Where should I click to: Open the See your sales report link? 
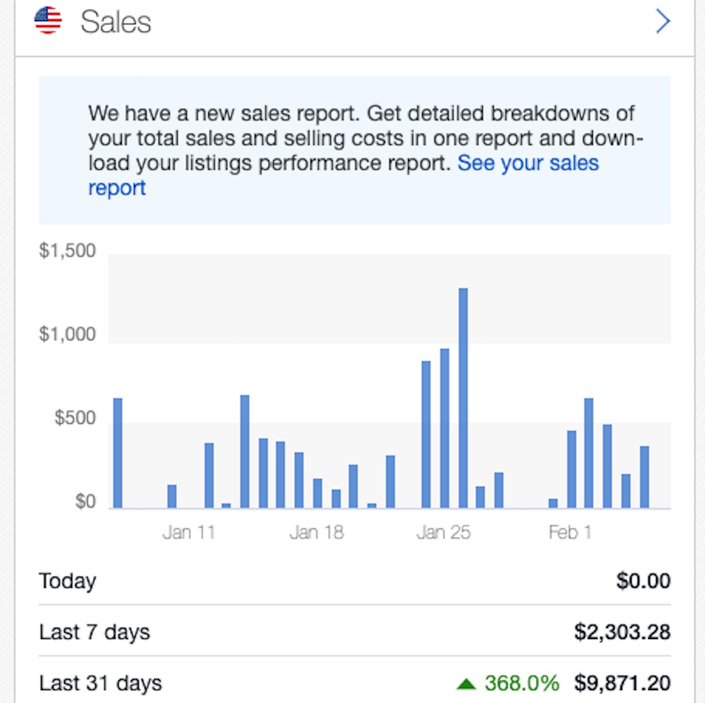343,175
